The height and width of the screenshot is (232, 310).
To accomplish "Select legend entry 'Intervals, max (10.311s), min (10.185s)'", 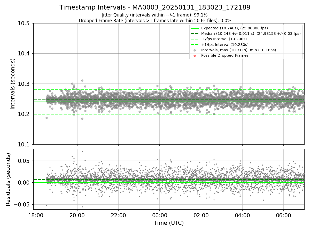I will 239,50.
